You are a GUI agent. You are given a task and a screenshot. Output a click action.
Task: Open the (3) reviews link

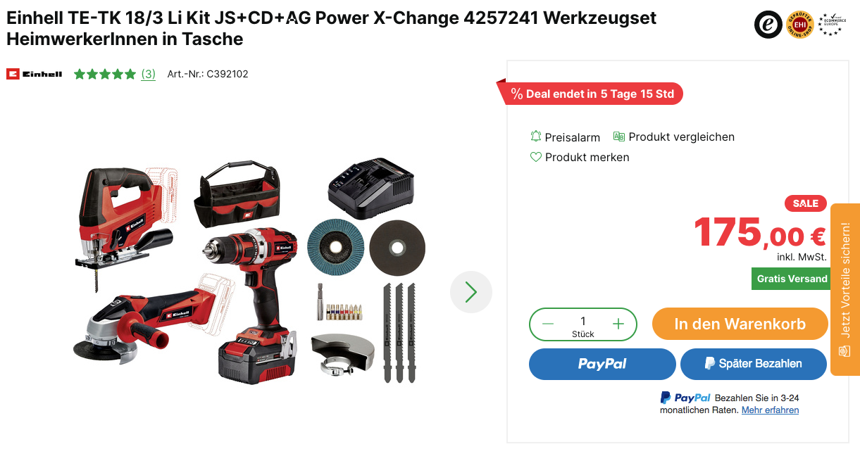(148, 74)
